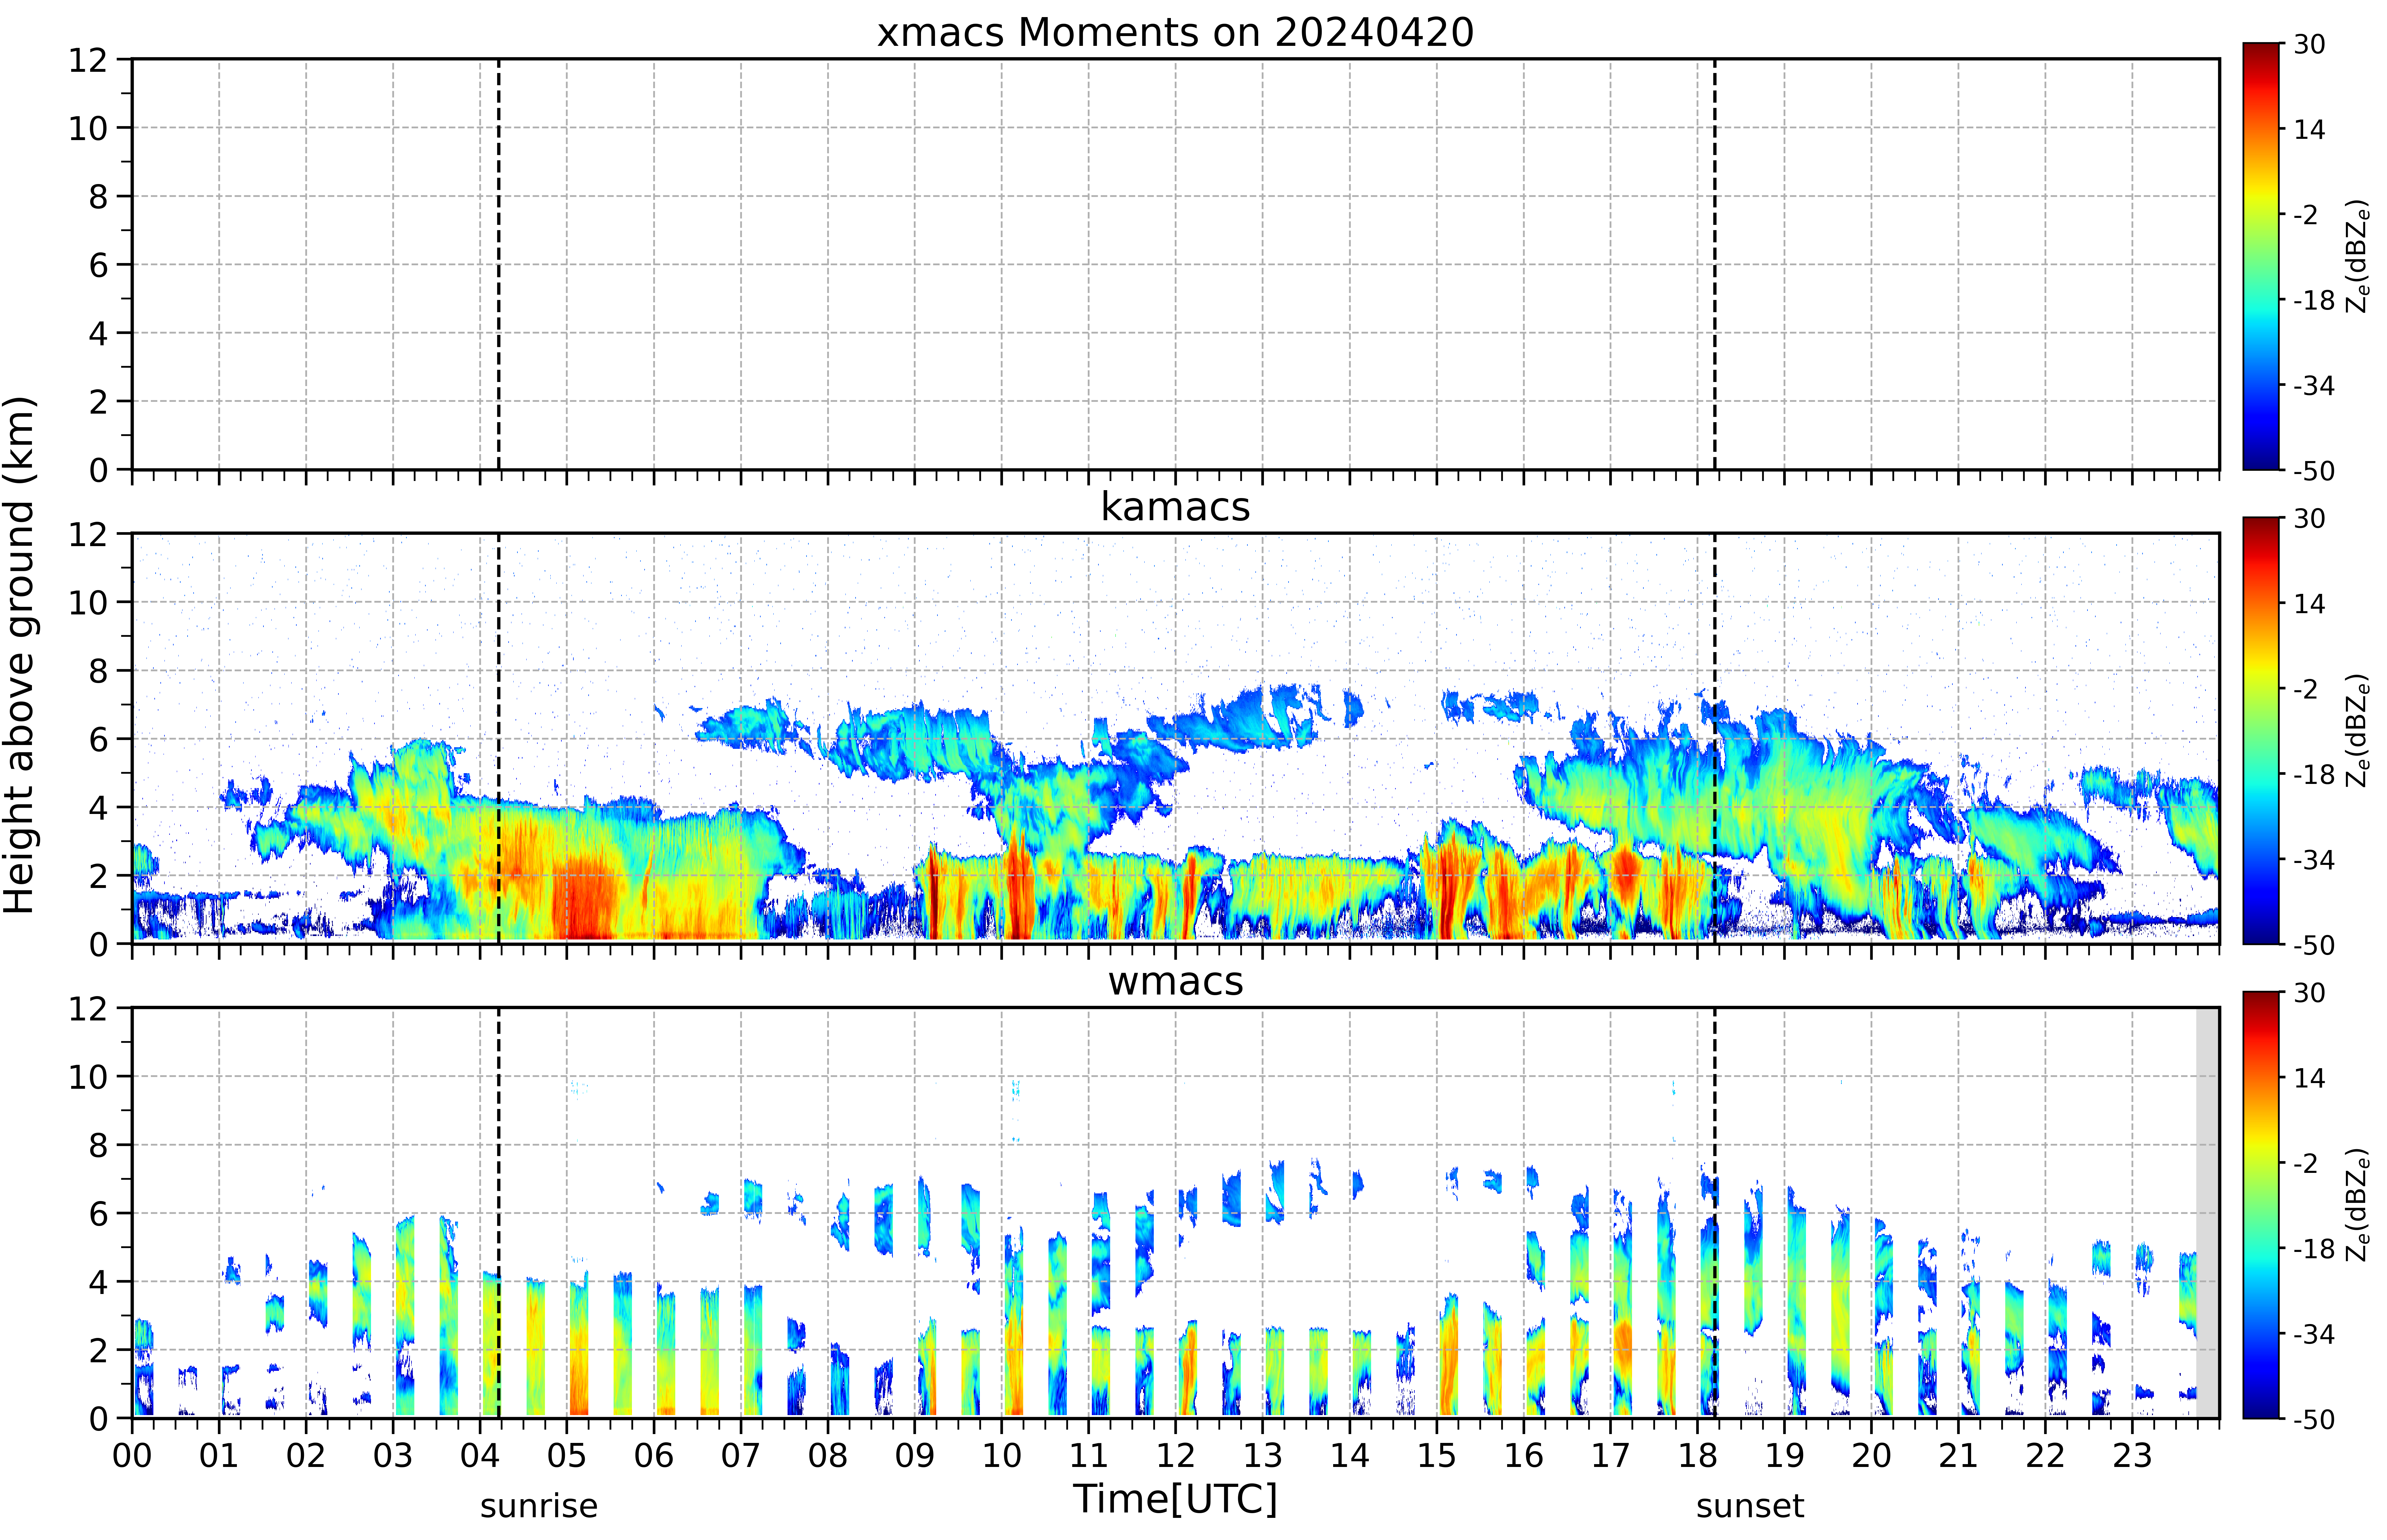This screenshot has width=2387, height=1540.
Task: Click the "8" height tick of wmacs panel
Action: [98, 1145]
